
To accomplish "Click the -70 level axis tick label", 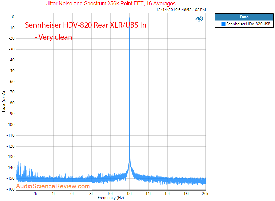I will (x=11, y=92).
